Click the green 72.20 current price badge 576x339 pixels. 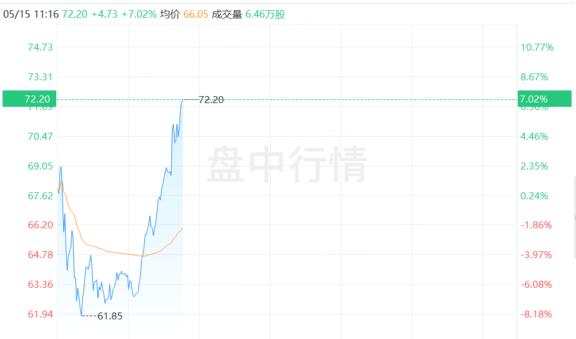(x=29, y=99)
